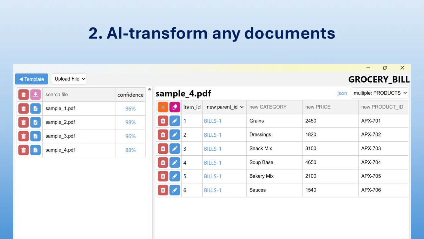Click the Sauces category cell
Screen dimensions: 424x239
coord(275,190)
